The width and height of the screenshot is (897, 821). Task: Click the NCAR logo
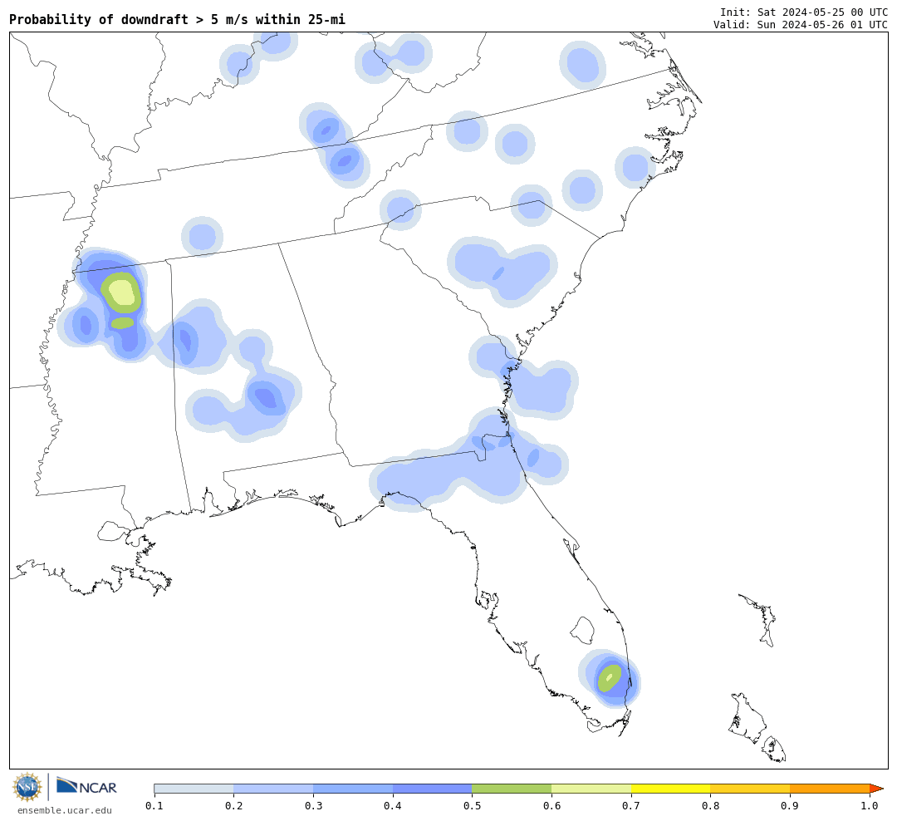coord(87,787)
